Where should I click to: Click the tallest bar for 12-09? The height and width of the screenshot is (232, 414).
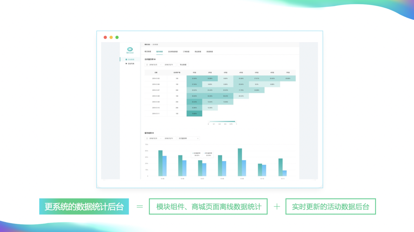[x=240, y=162]
